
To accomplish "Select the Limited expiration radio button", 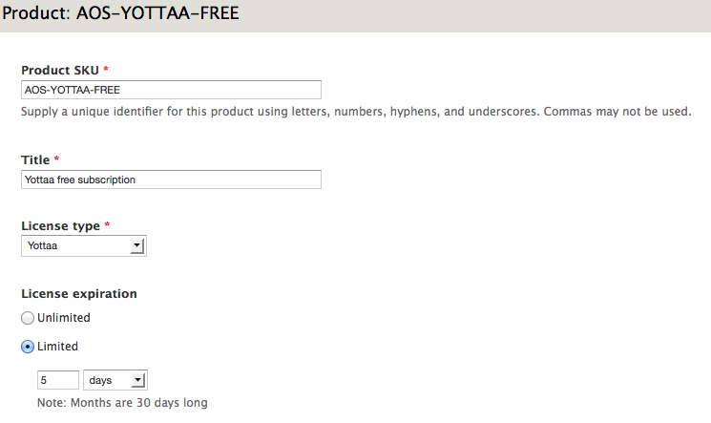I will tap(28, 347).
